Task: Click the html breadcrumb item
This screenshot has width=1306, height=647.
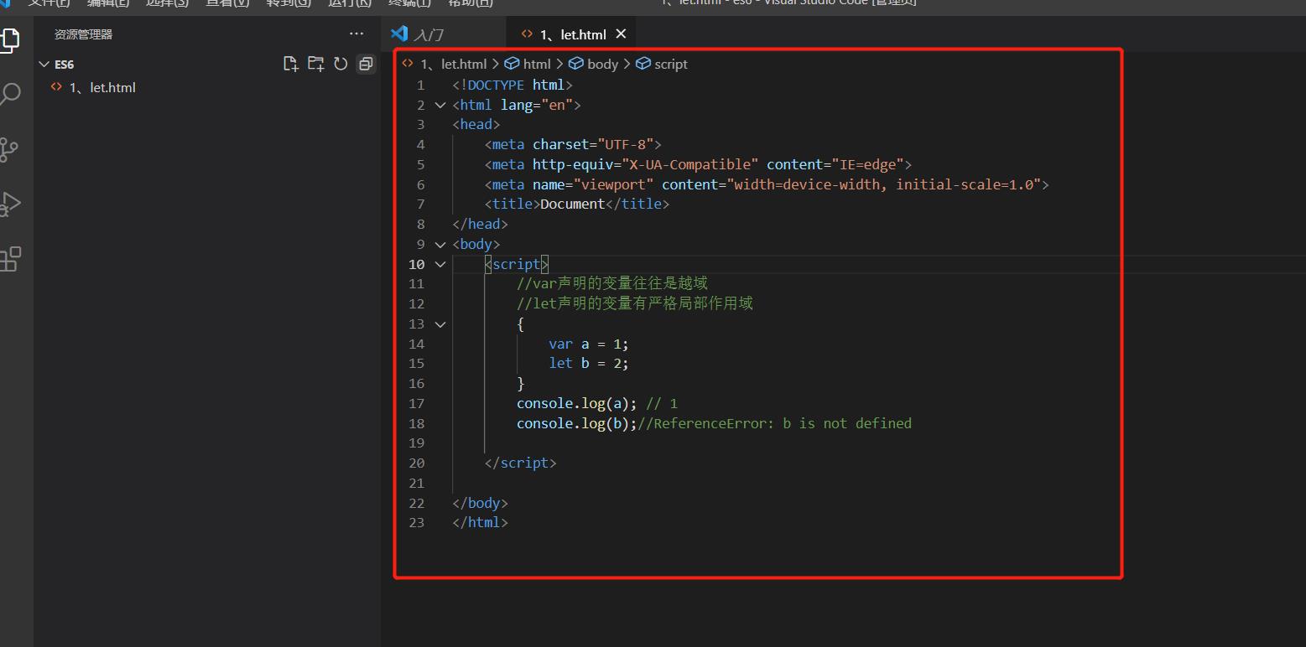Action: [x=537, y=64]
